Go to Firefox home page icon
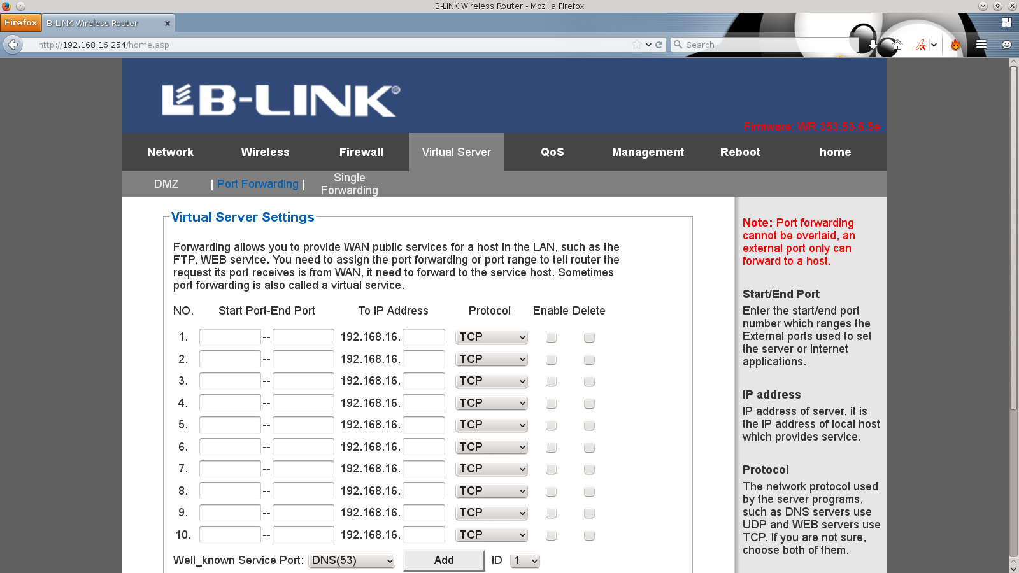This screenshot has height=573, width=1019. point(897,45)
